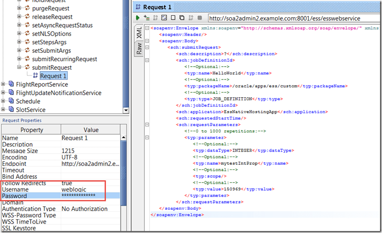Click the green Submit request play icon
This screenshot has height=233, width=382.
[138, 18]
